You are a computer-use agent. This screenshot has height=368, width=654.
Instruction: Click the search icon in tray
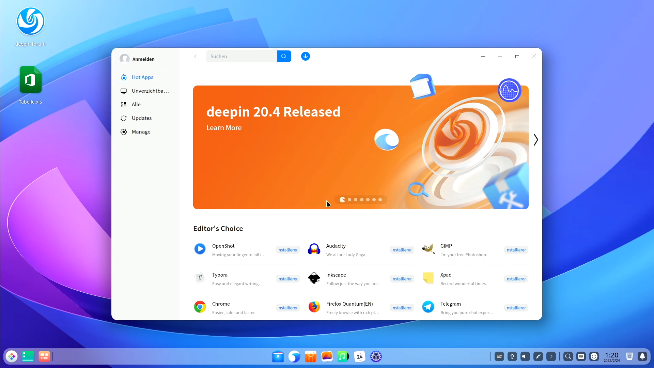[x=568, y=356]
